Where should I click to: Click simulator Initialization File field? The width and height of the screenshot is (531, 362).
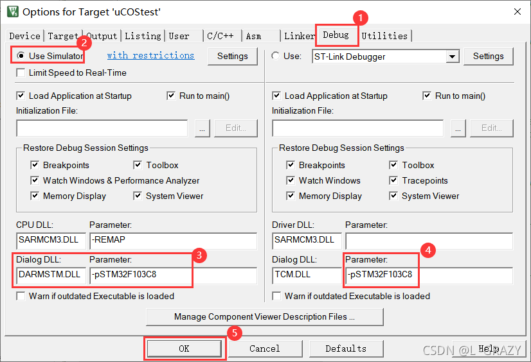point(102,128)
